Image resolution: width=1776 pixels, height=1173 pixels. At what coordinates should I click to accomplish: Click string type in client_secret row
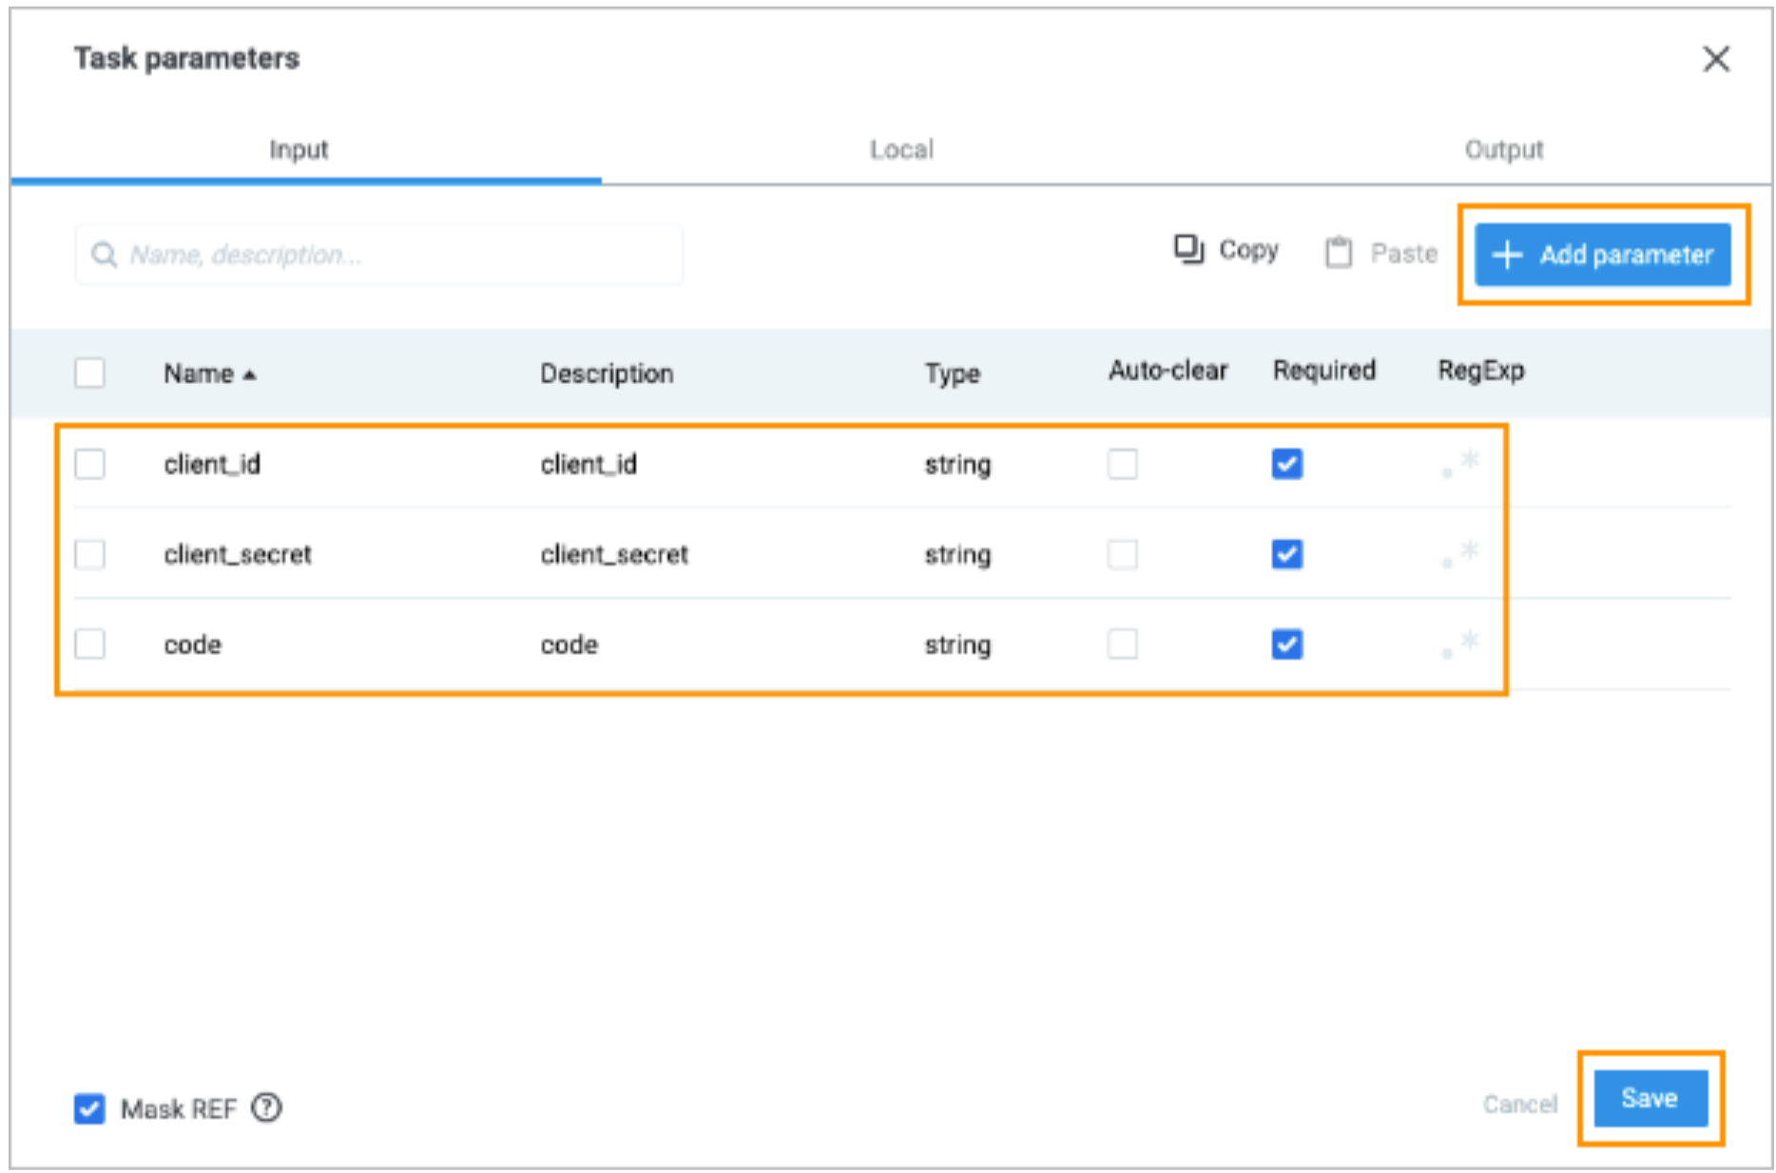[x=957, y=555]
